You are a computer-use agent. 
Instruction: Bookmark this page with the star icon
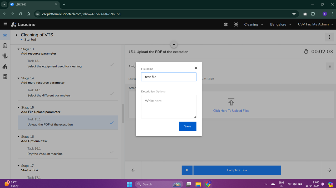point(294,14)
